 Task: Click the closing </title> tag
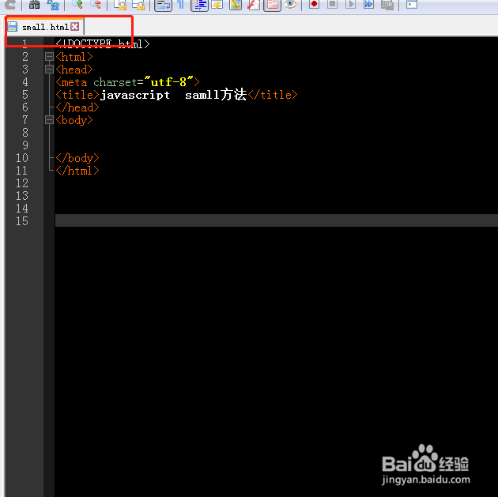(273, 95)
